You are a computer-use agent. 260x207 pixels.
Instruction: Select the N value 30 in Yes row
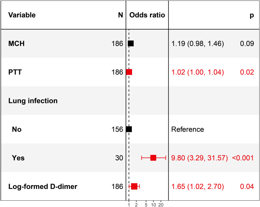tap(119, 158)
